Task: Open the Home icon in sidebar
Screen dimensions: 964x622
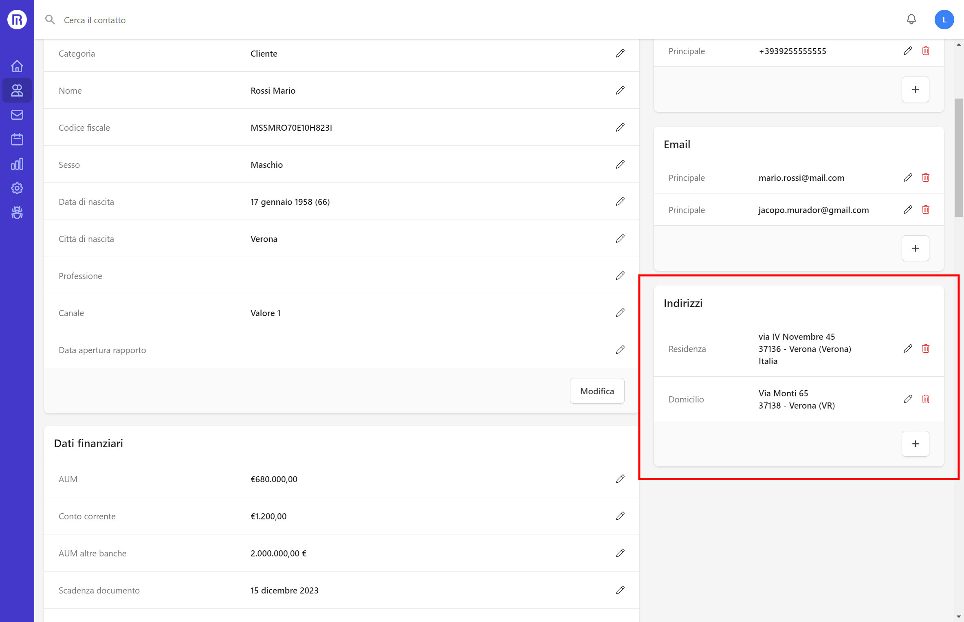Action: point(17,66)
